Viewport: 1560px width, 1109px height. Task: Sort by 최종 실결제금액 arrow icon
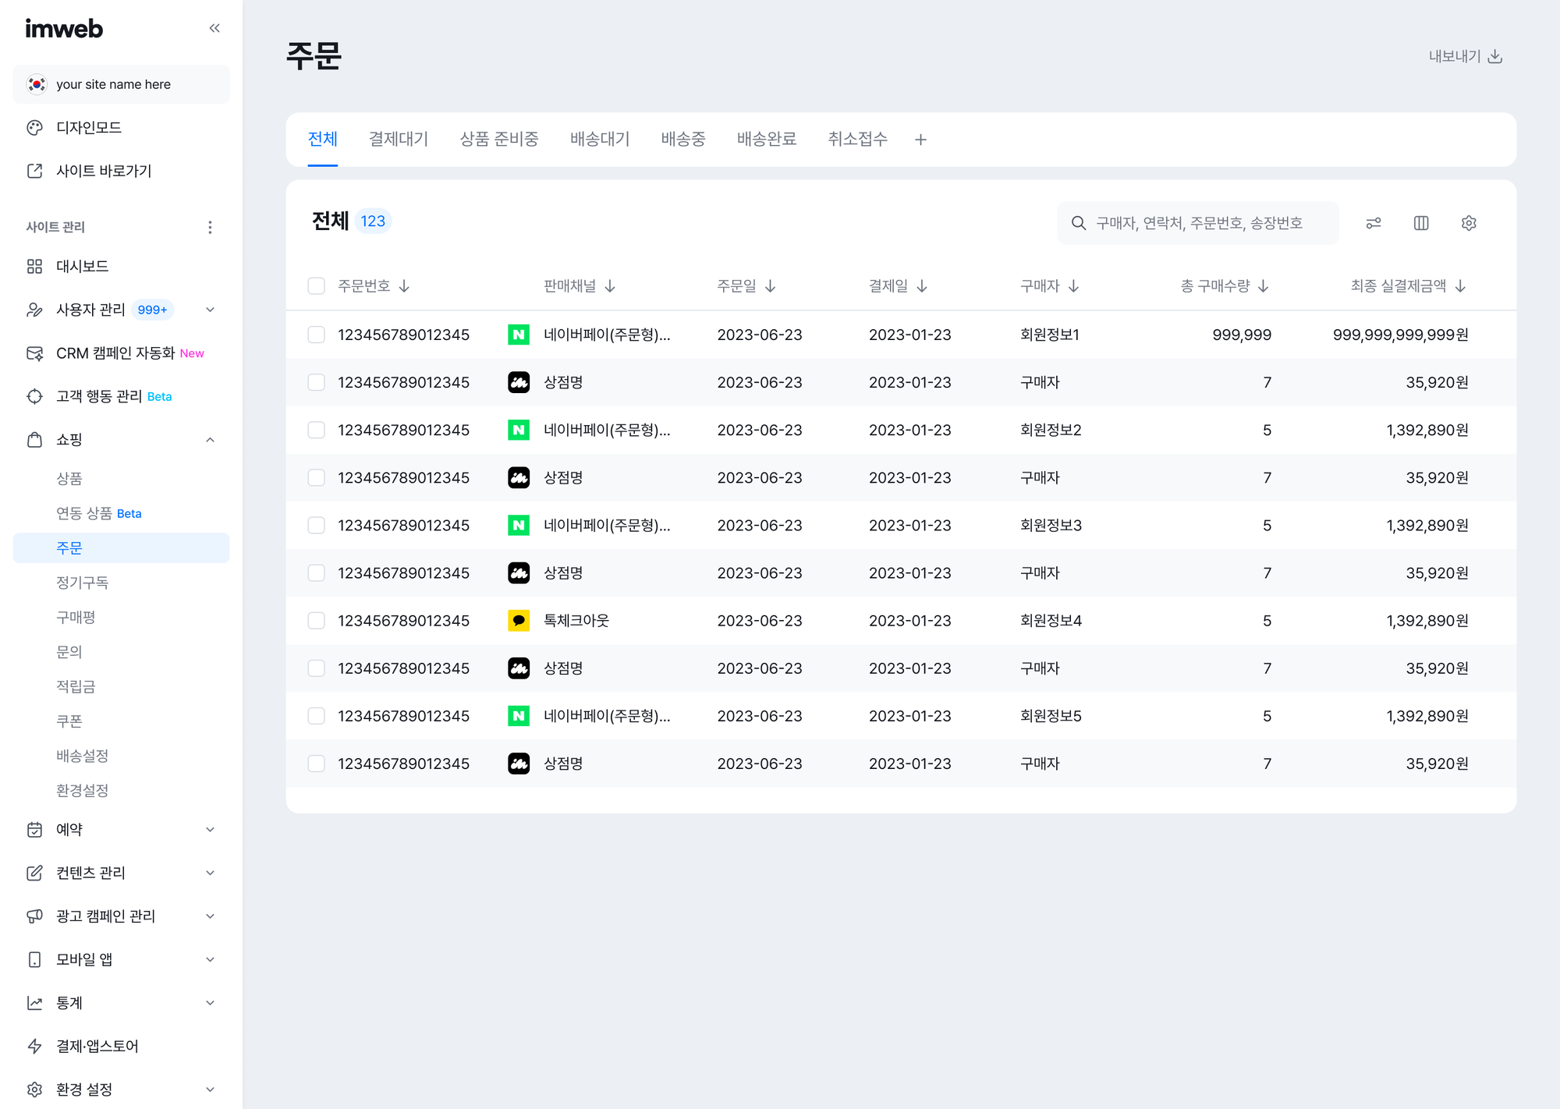click(x=1460, y=286)
